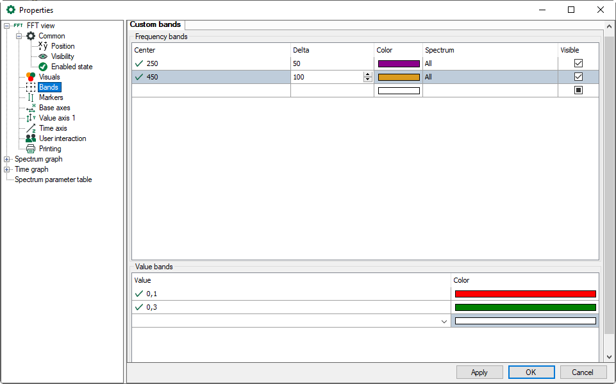Open the orange color swatch for band 450

(399, 77)
